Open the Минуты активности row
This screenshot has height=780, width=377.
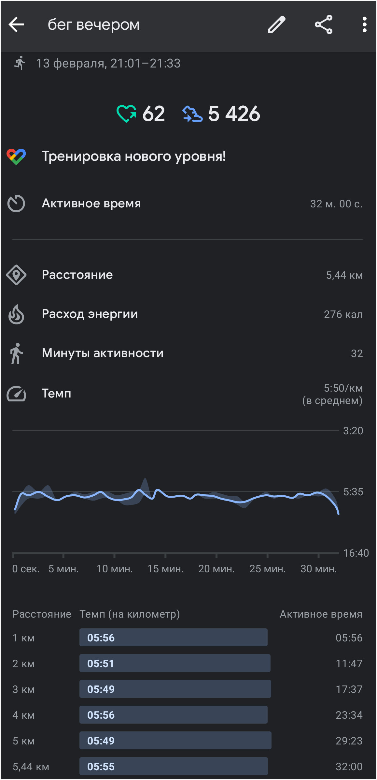(x=188, y=353)
